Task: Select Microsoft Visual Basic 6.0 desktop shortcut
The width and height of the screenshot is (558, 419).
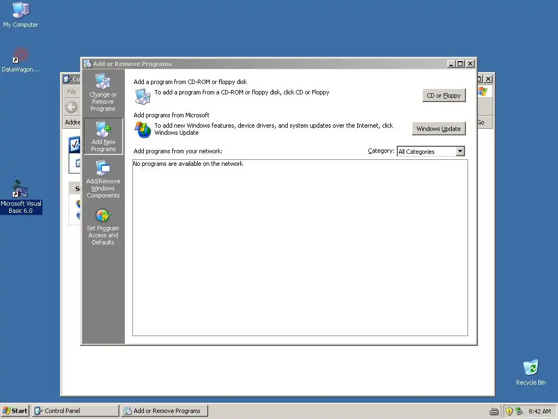Action: pyautogui.click(x=21, y=197)
